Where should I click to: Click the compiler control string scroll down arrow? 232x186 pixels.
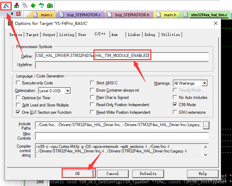click(x=205, y=155)
